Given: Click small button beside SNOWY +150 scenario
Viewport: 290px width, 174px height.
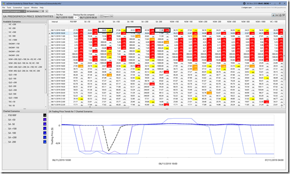Looking at the screenshot, I should tap(5, 44).
